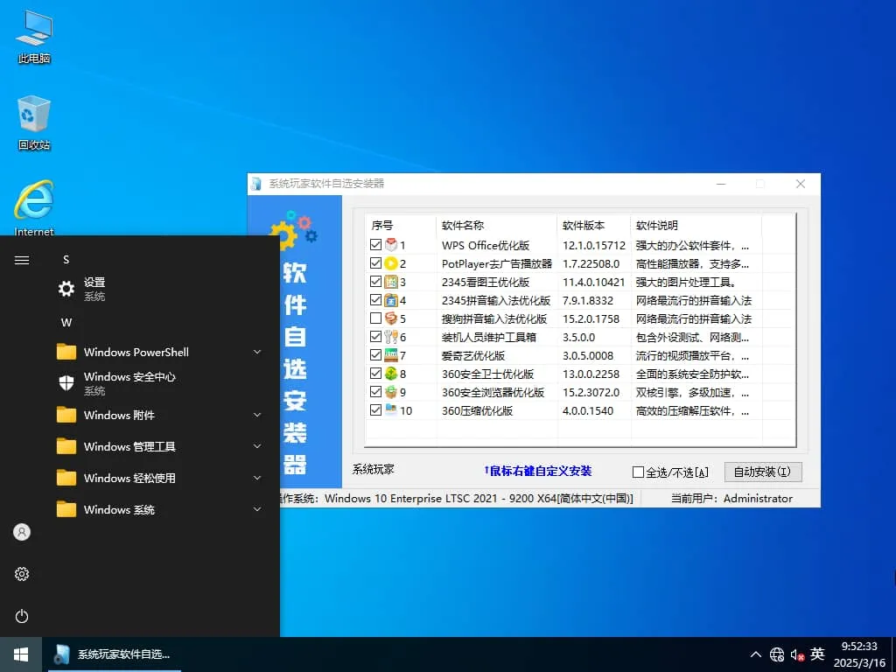896x672 pixels.
Task: Check the 搜狗拼音输入法优化版 checkbox
Action: point(376,318)
